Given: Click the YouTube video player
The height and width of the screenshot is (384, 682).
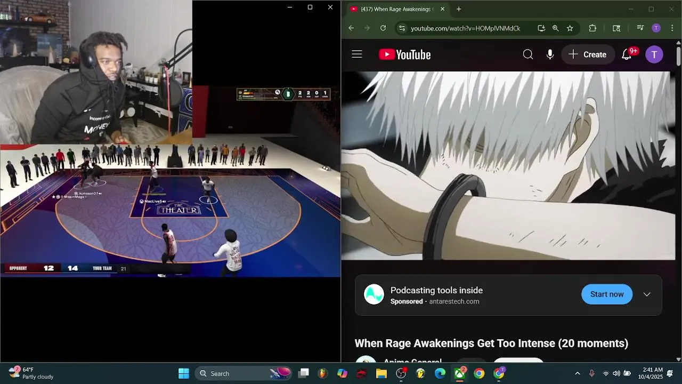Looking at the screenshot, I should [508, 165].
